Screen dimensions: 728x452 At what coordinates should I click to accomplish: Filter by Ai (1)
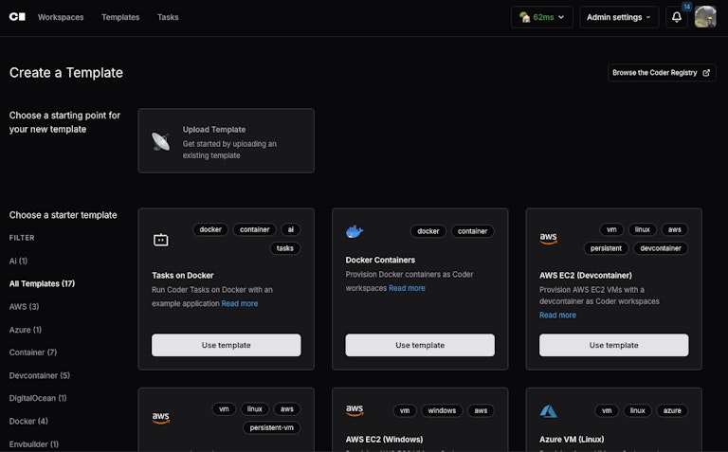coord(19,261)
